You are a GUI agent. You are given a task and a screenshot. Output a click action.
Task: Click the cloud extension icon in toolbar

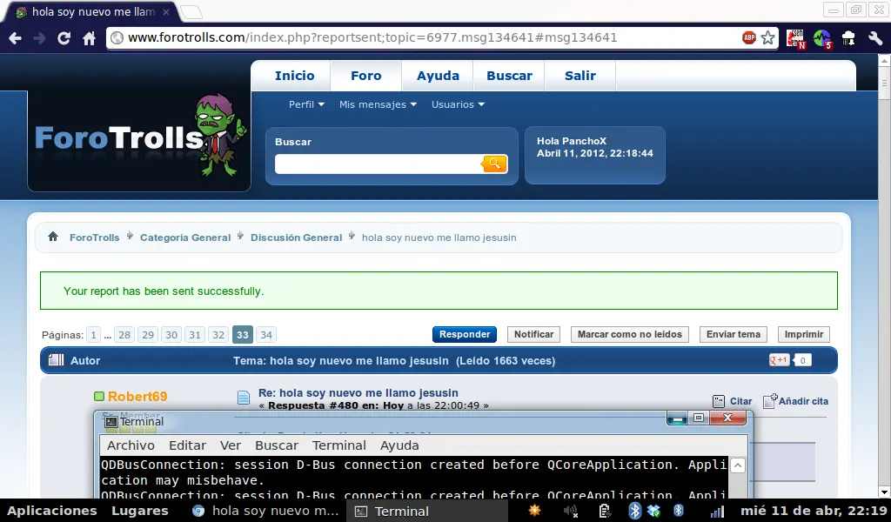click(848, 38)
